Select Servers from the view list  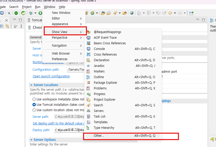pos(123,111)
